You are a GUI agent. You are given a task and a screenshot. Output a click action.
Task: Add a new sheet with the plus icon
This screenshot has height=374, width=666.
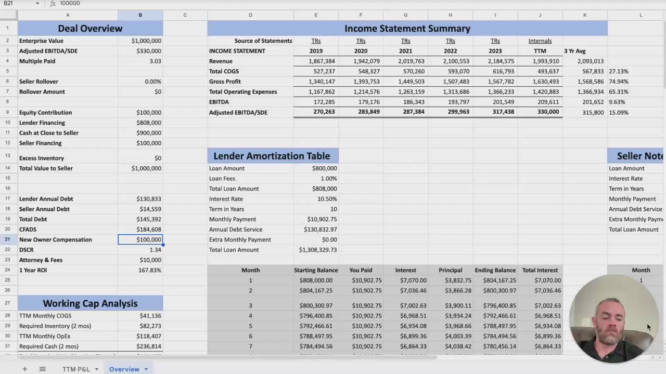click(x=24, y=369)
